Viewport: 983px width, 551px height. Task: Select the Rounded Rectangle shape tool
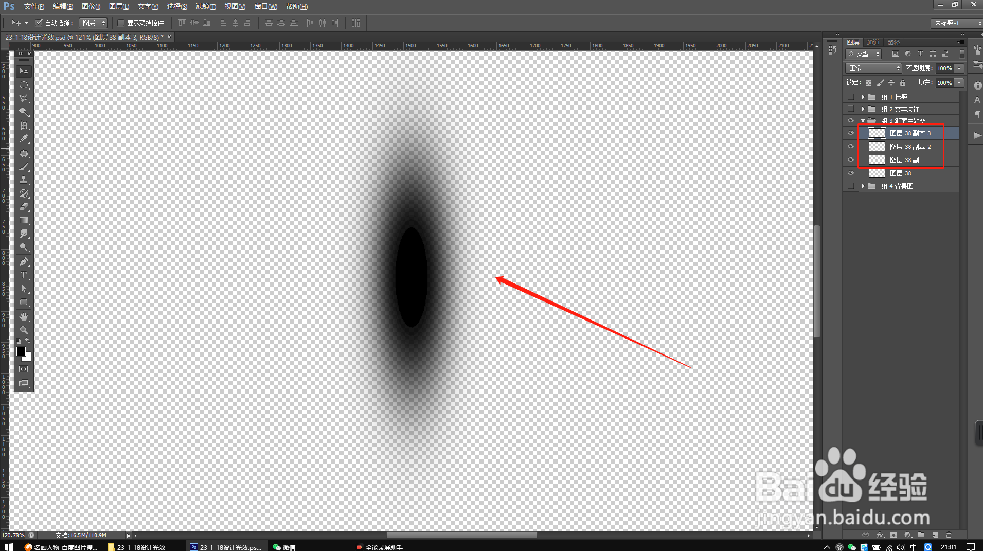coord(24,302)
